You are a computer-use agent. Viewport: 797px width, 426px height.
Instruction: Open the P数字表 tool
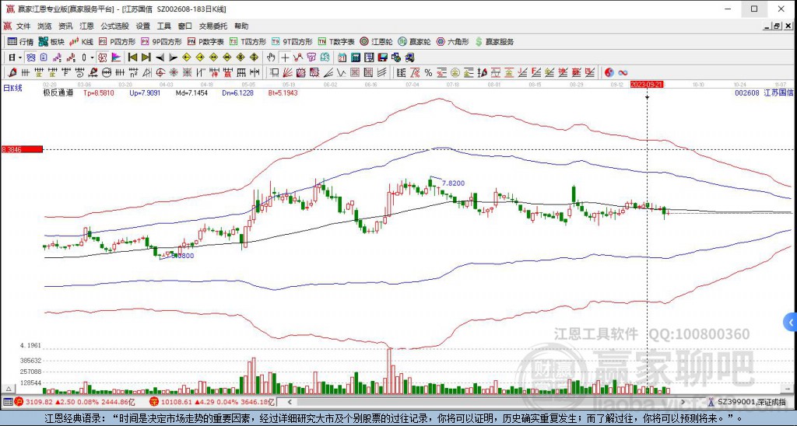tap(205, 42)
